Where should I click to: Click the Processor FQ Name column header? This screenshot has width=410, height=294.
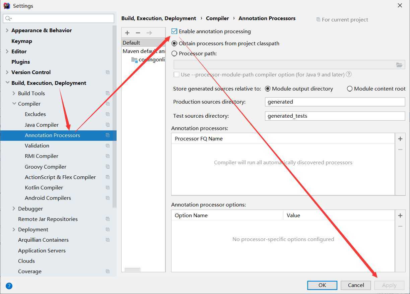tap(283, 138)
